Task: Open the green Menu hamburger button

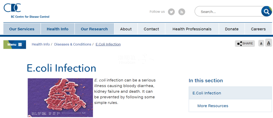Action: 15,44
